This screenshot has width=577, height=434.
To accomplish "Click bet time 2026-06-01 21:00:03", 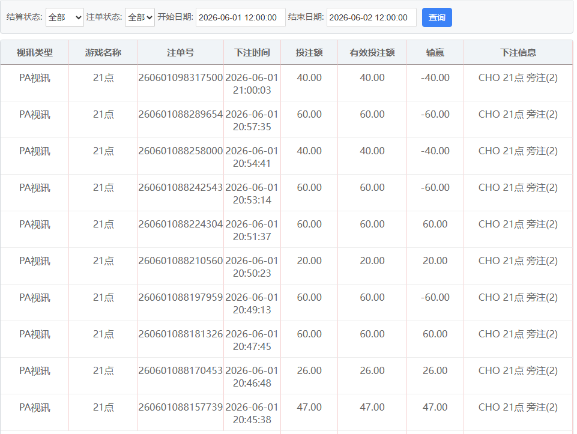I will (x=252, y=84).
